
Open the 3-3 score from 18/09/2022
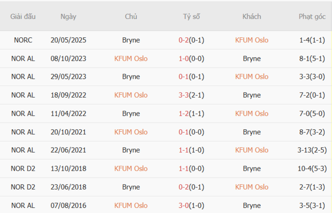tap(184, 95)
